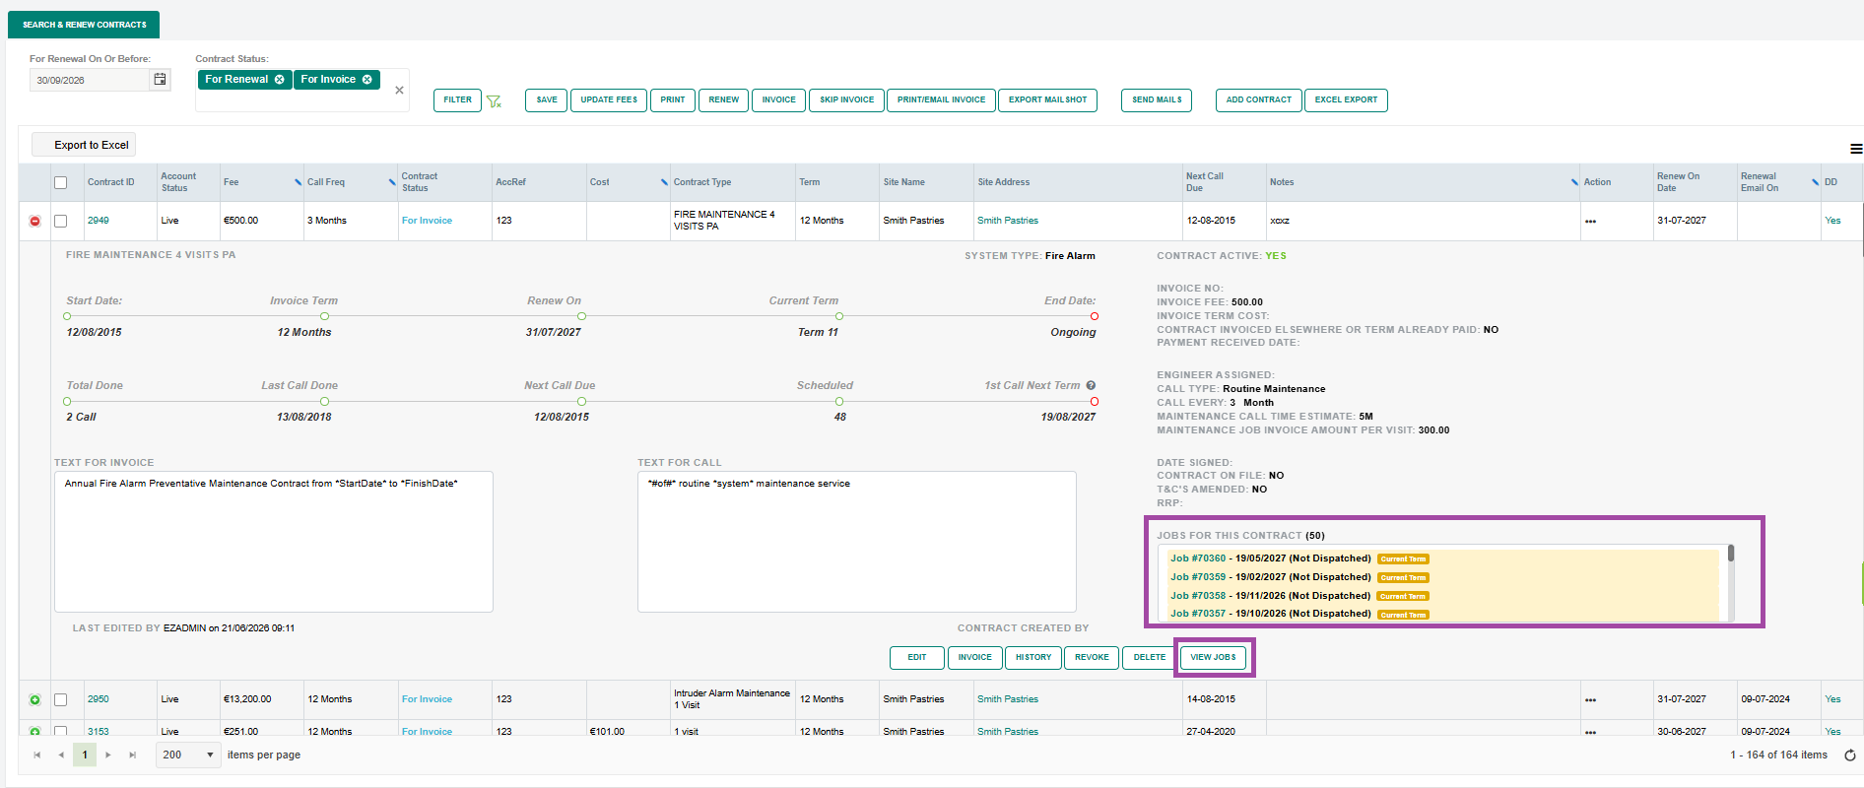This screenshot has width=1864, height=788.
Task: Open the action dots for contract 2949
Action: tap(1590, 222)
